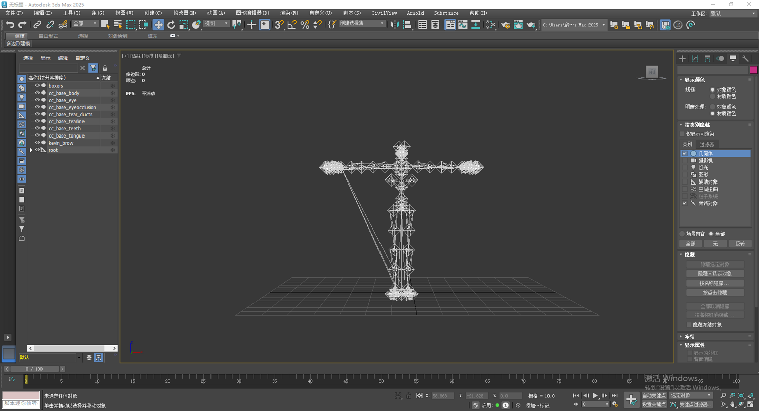
Task: Toggle the Percent Snap tool
Action: coord(305,25)
